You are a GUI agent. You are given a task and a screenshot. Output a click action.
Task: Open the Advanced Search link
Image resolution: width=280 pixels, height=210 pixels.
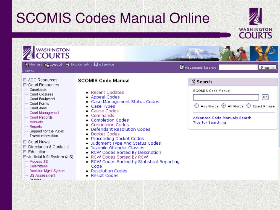(200, 68)
